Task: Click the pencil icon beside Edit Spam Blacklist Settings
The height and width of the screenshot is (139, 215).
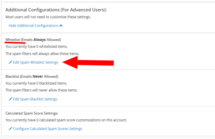Action: pos(10,99)
